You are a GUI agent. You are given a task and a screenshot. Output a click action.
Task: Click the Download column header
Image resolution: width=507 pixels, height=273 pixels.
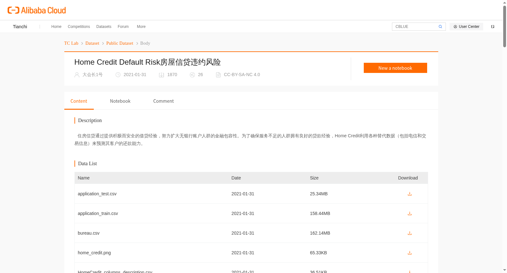(408, 178)
